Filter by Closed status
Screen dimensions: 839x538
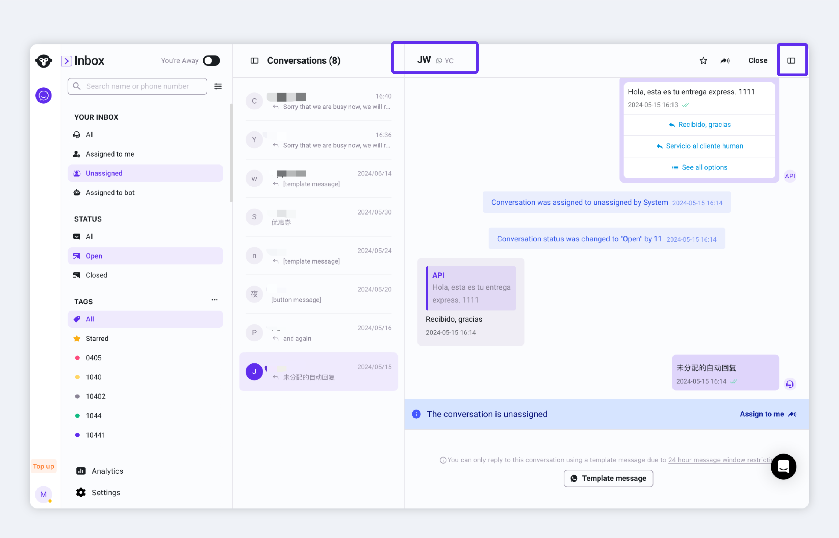[x=97, y=275]
